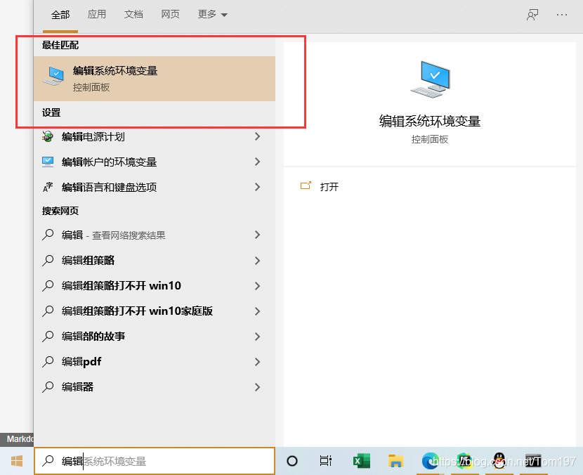This screenshot has height=475, width=583.
Task: Expand the 编辑帐户的环境变量 chevron arrow
Action: pos(257,162)
